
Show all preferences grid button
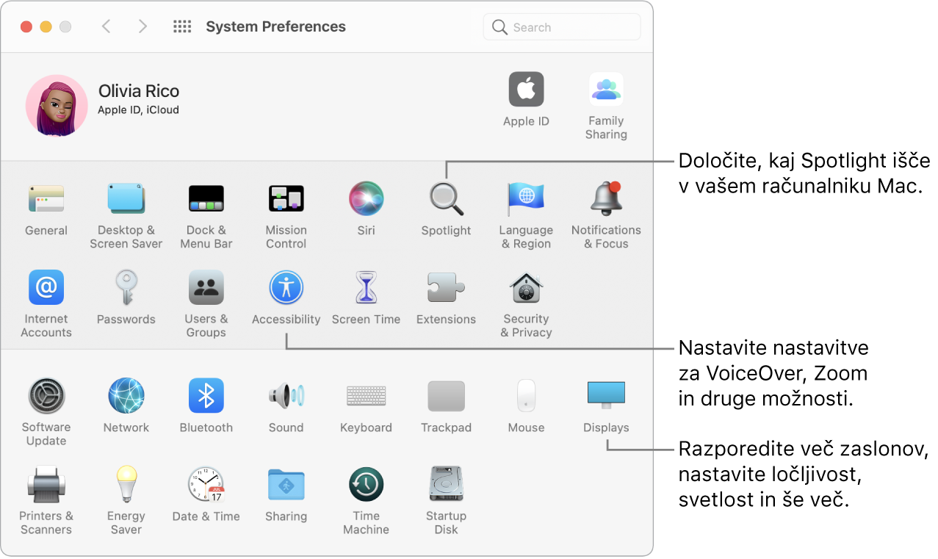182,26
